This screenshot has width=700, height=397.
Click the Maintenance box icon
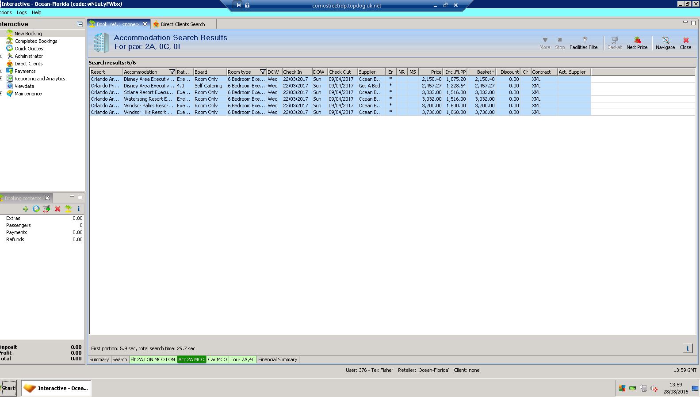(9, 94)
